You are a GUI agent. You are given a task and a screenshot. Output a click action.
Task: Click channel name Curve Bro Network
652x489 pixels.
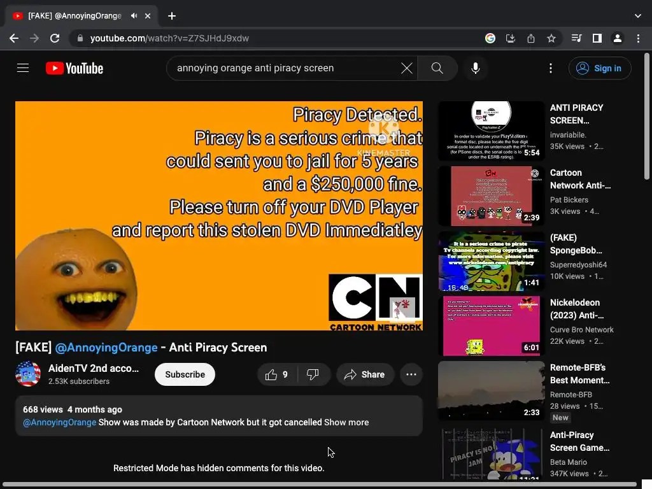point(582,329)
